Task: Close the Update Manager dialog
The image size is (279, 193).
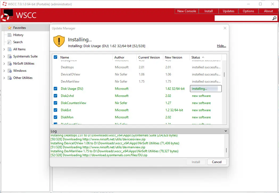Action: point(225,28)
